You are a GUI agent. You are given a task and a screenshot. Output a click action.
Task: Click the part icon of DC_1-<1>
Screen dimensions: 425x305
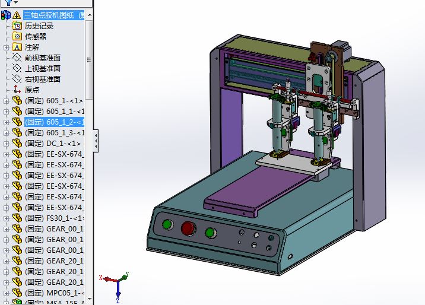[17, 143]
